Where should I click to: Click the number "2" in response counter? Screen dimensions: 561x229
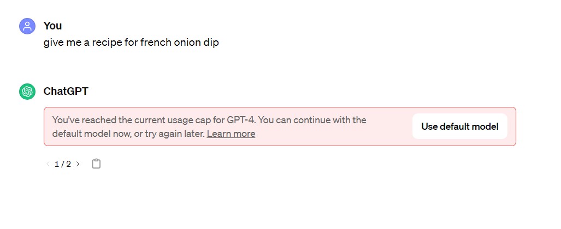[x=68, y=164]
